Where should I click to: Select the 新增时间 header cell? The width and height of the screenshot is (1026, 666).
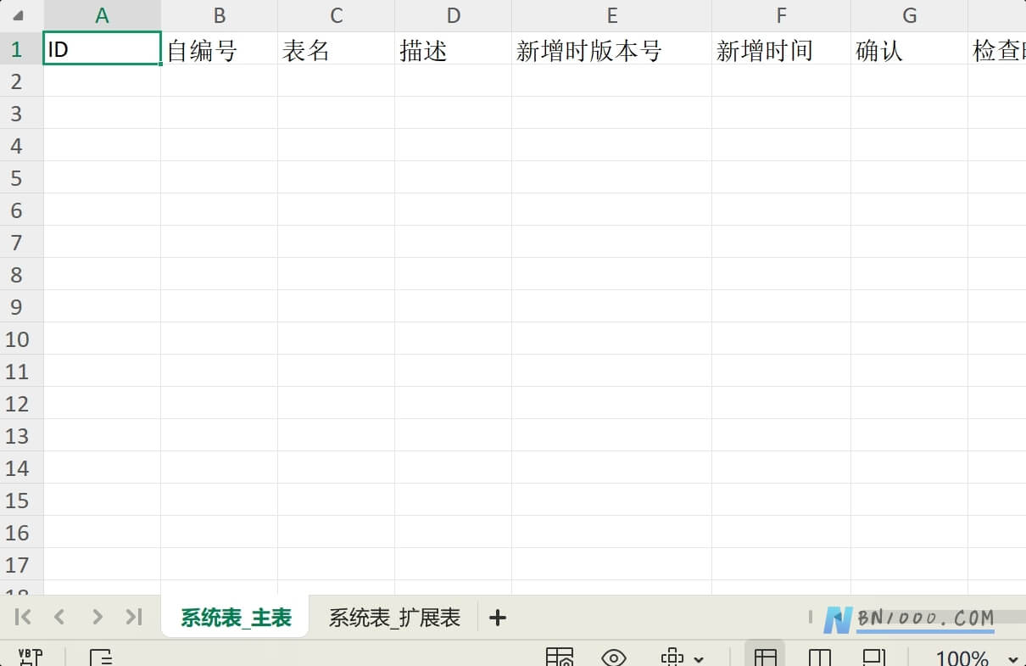click(x=781, y=48)
